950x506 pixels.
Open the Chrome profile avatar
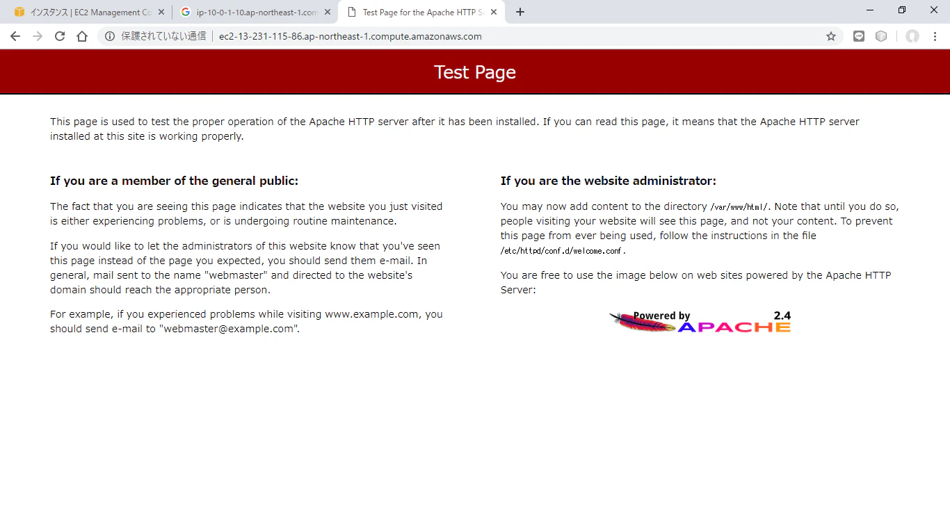point(912,36)
